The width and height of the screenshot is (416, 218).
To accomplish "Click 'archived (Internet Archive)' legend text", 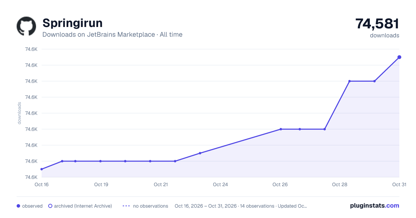I will point(83,206).
